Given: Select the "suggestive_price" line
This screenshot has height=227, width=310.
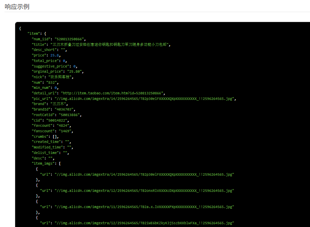Looking at the screenshot, I should point(54,66).
